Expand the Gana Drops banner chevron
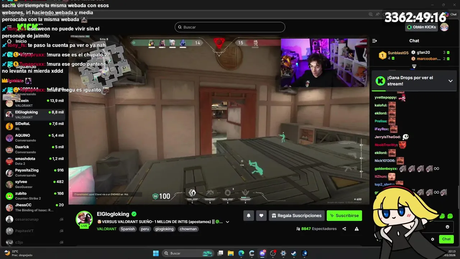This screenshot has height=259, width=460. [x=450, y=81]
